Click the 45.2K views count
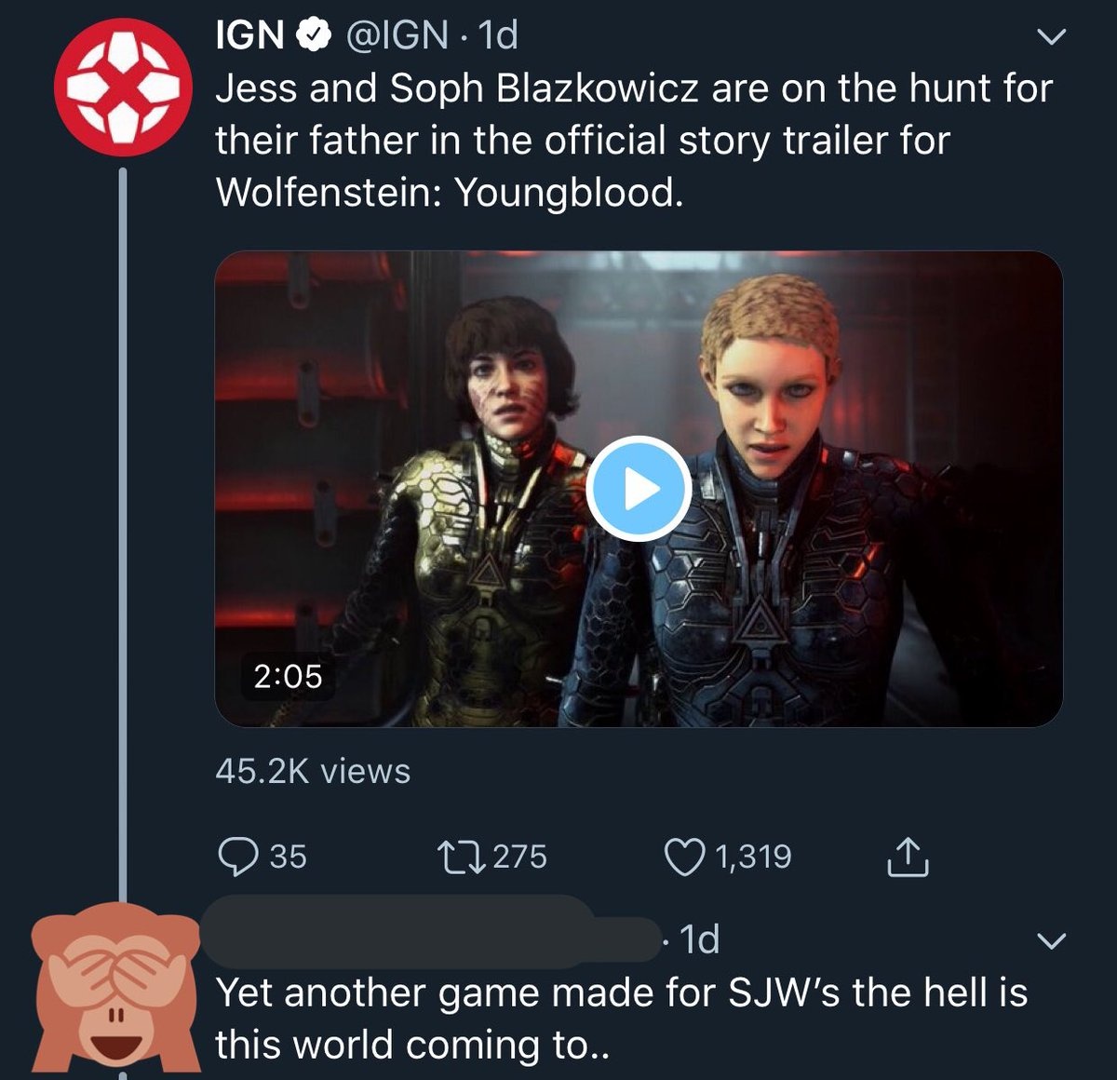This screenshot has height=1080, width=1117. coord(313,771)
